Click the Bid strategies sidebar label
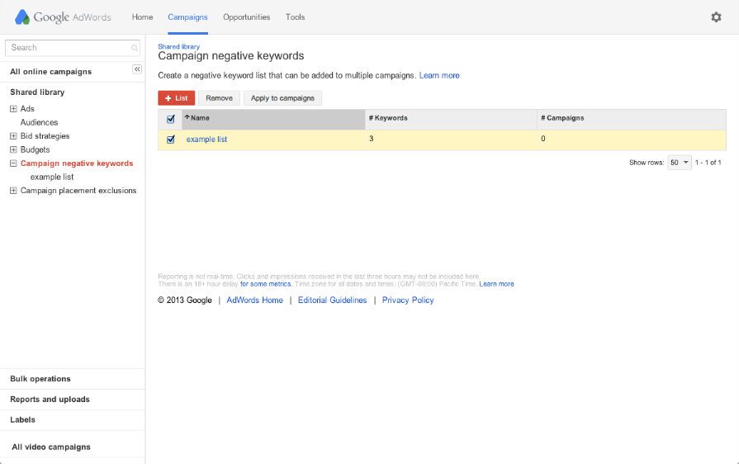This screenshot has height=464, width=739. [45, 136]
